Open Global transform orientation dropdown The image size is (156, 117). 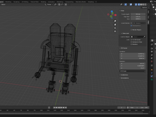pyautogui.click(x=49, y=5)
